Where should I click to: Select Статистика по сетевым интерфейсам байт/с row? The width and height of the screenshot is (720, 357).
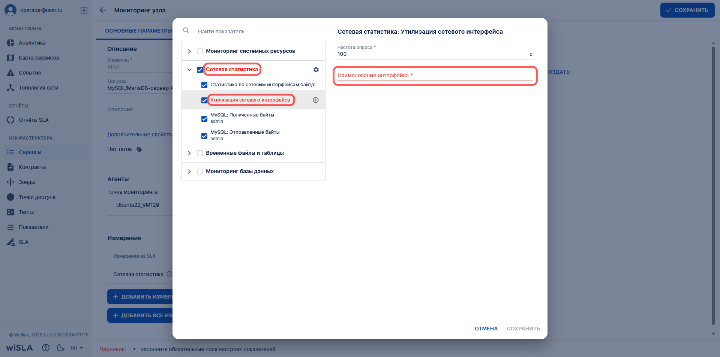[253, 85]
